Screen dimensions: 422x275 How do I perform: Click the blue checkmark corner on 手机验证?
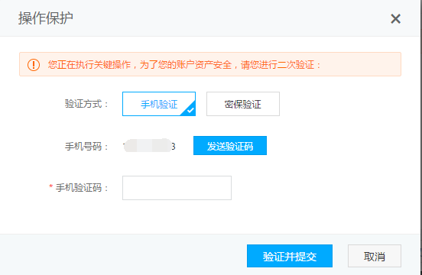click(x=190, y=110)
